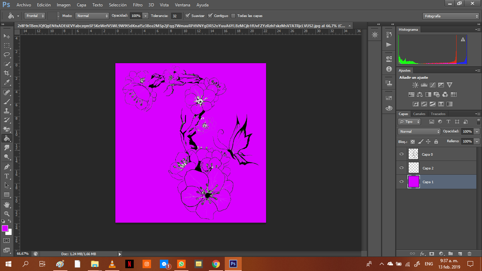This screenshot has width=482, height=271.
Task: Open the layer filter Tipo dropdown
Action: 409,121
